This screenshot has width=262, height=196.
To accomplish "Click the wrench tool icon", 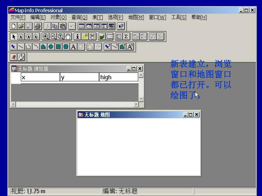I will point(21,57).
